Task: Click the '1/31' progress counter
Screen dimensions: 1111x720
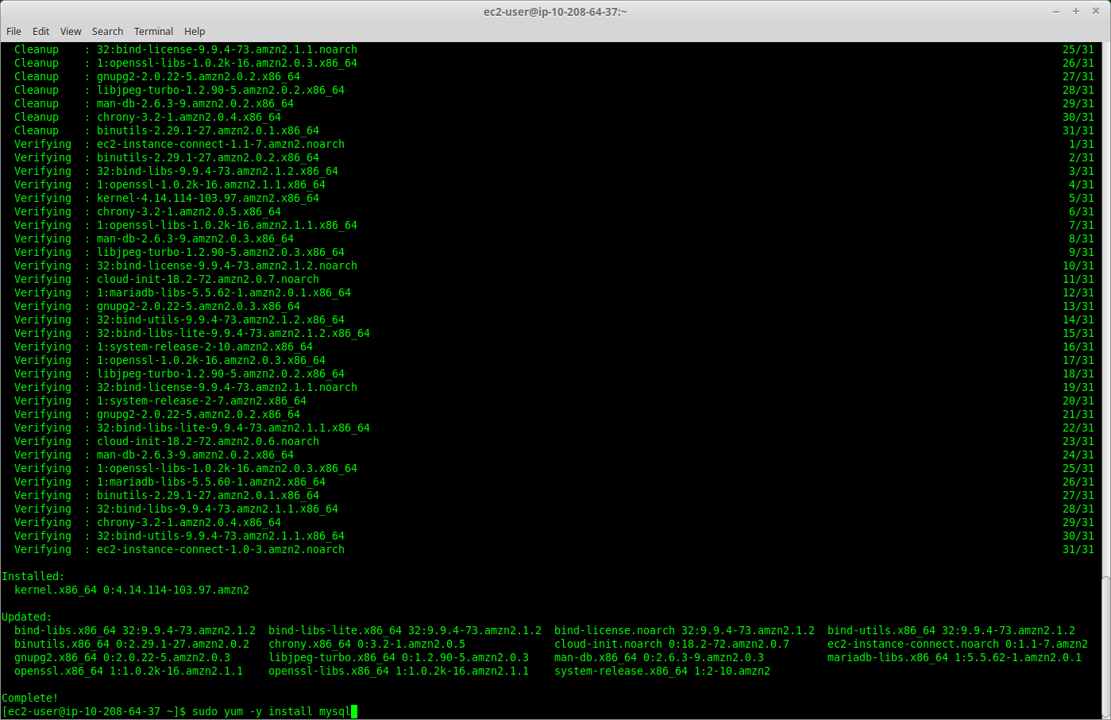Action: click(1082, 144)
